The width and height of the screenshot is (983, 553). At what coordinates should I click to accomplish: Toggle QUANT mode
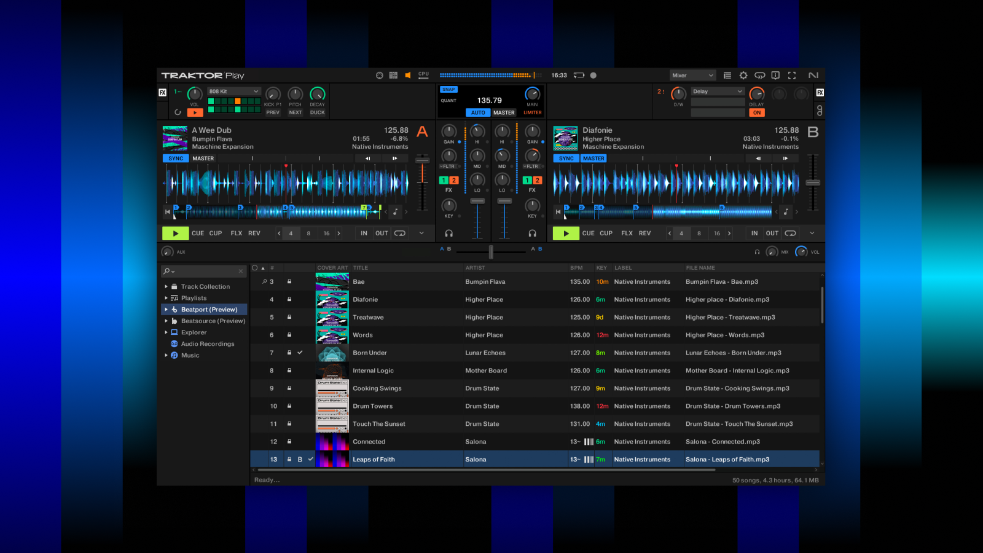click(448, 101)
